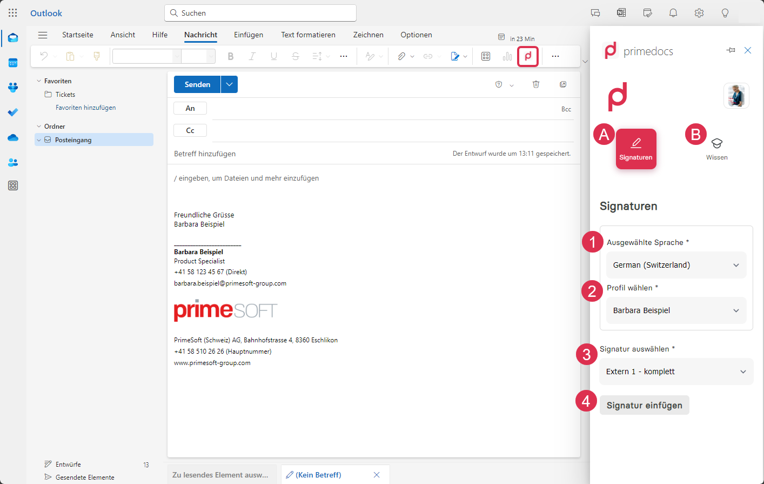
Task: Click the Betreff hinzufügen subject field
Action: click(205, 154)
